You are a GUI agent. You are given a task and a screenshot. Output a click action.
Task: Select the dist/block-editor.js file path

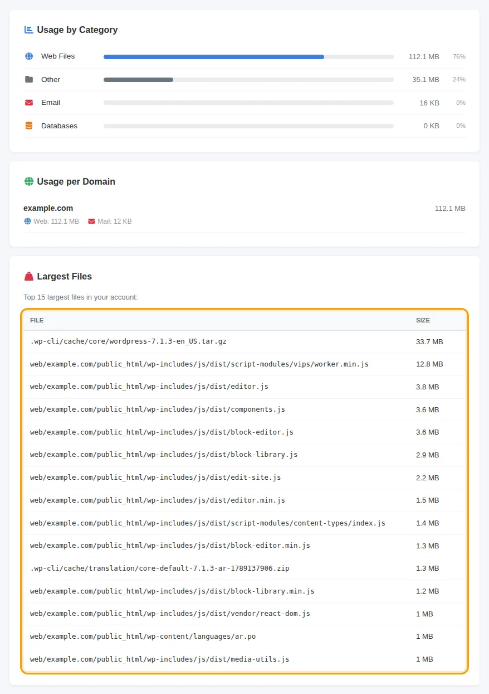click(162, 432)
